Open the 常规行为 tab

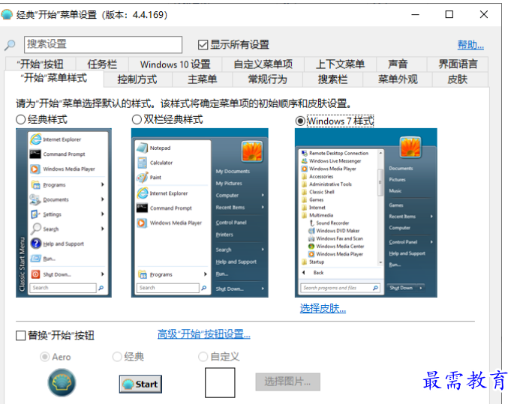point(267,79)
